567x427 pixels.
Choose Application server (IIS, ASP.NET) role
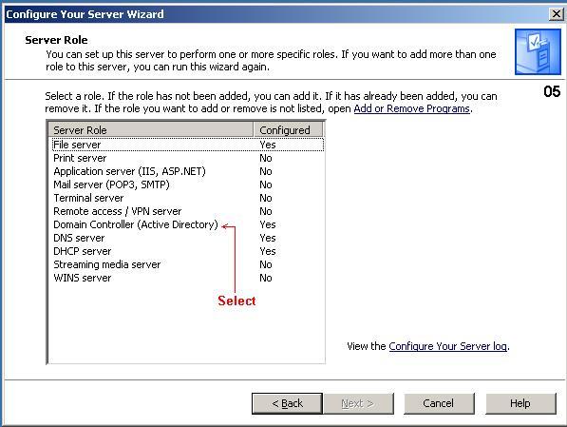click(187, 171)
